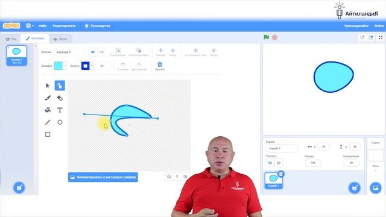Click the top anchor point of shape

[x=127, y=105]
